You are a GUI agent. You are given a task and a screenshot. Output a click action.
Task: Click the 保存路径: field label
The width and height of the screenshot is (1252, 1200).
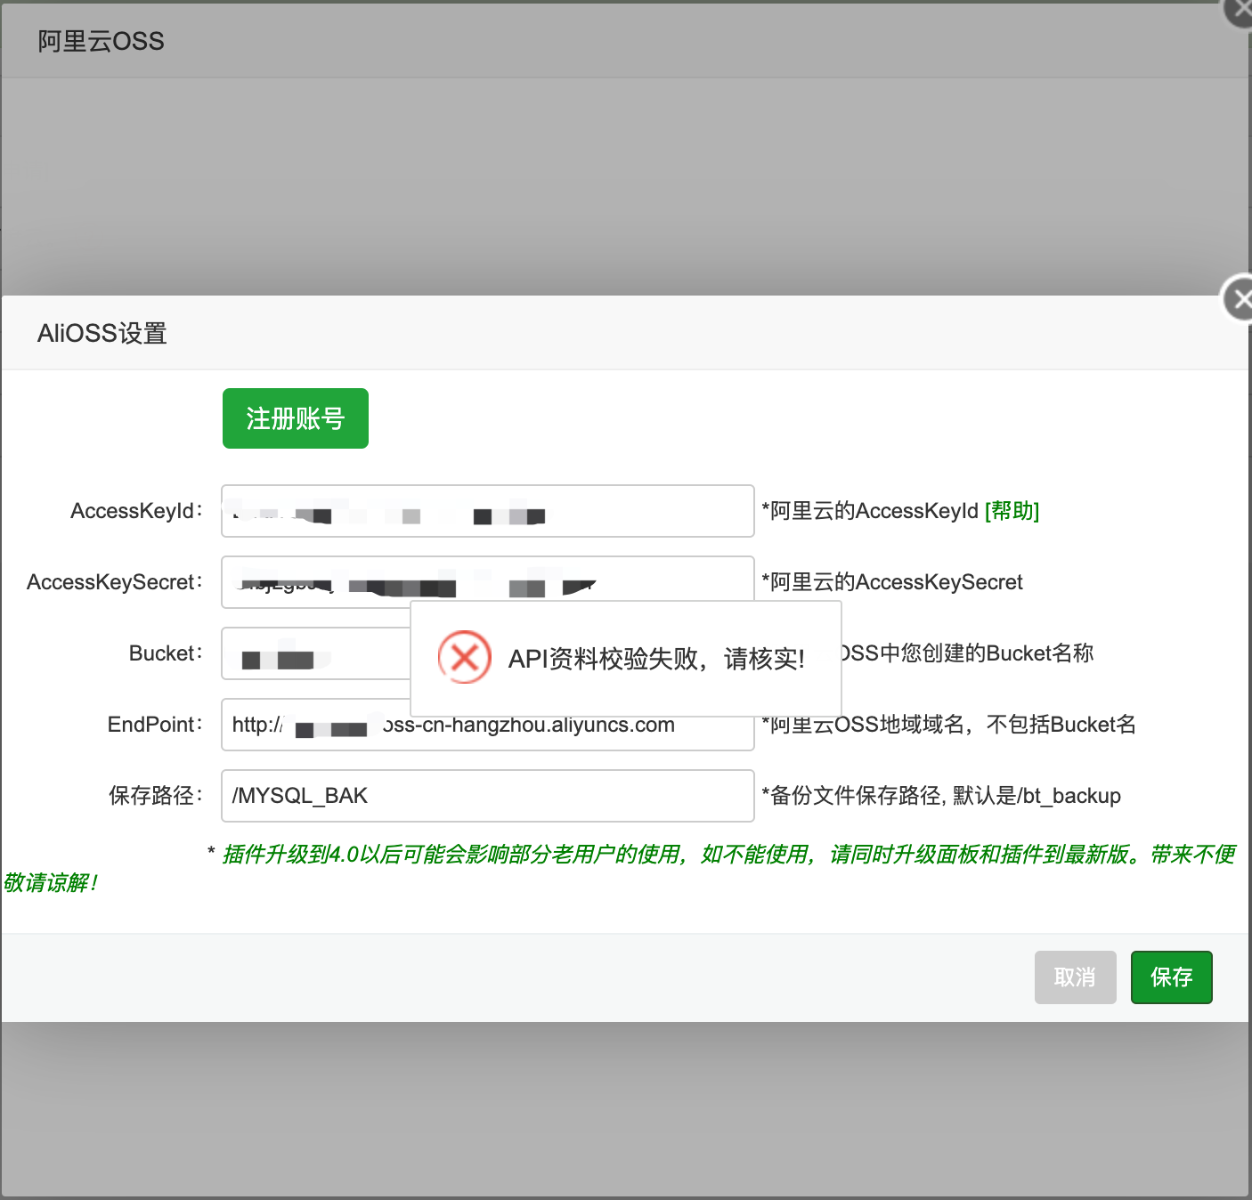156,796
